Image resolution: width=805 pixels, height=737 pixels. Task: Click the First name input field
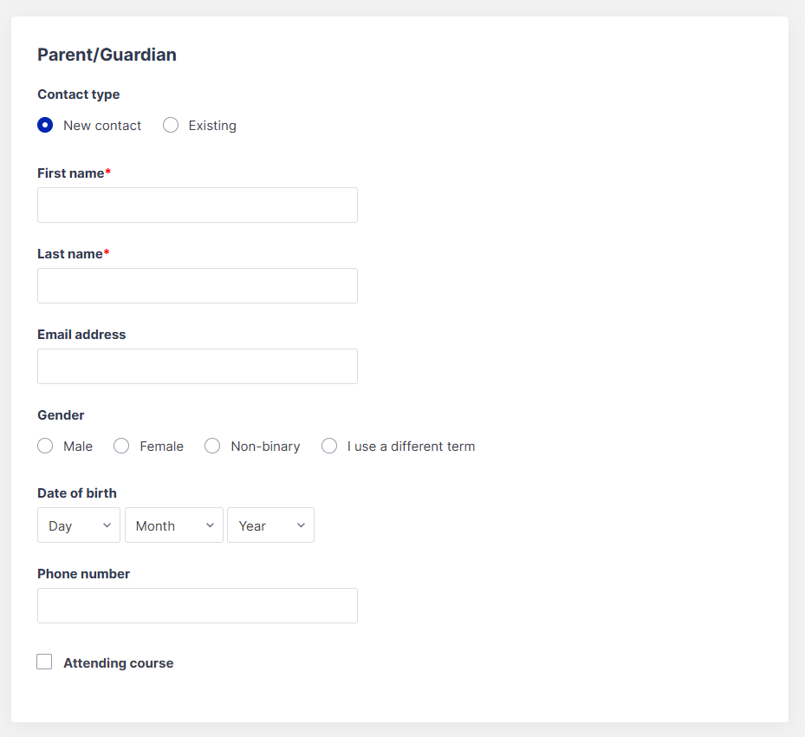click(x=197, y=205)
